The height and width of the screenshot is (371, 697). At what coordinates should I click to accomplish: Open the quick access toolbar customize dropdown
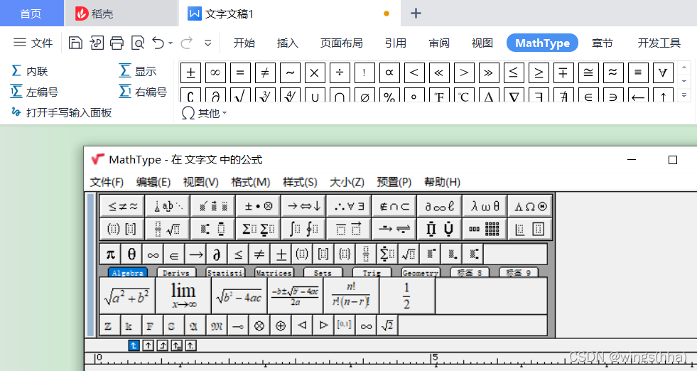[x=207, y=43]
